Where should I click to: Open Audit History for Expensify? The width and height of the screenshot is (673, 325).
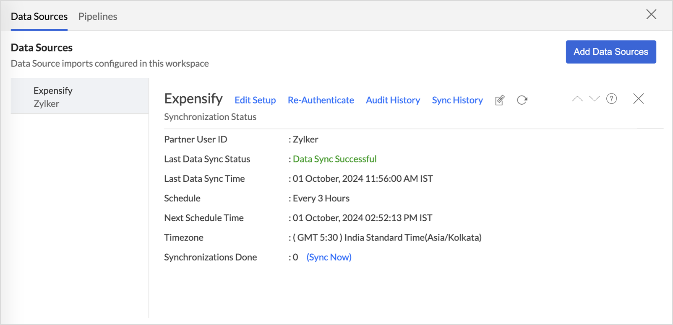click(x=393, y=100)
